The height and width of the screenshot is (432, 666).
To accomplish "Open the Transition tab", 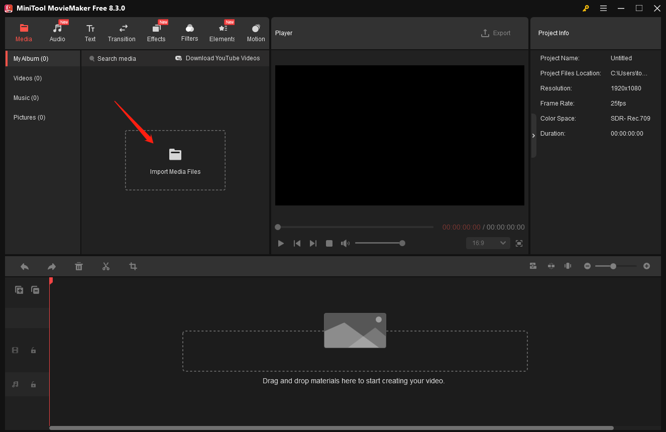I will click(x=122, y=33).
